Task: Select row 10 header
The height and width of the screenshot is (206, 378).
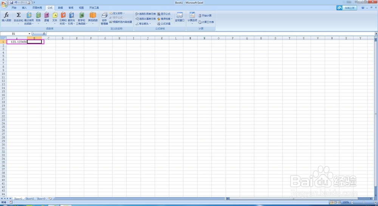Action: point(3,74)
